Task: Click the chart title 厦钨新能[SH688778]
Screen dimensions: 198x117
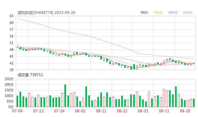Action: pos(36,12)
